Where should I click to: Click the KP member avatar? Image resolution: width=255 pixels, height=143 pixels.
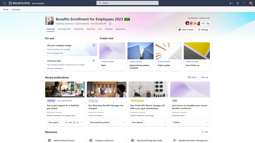191,23
